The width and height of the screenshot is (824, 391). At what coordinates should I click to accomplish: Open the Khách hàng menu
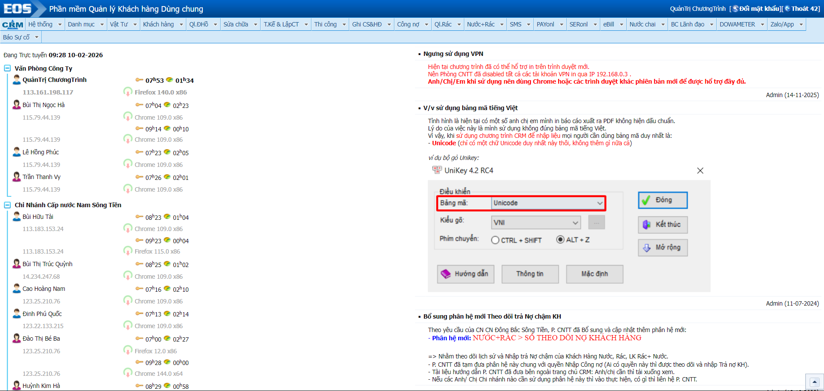point(162,24)
